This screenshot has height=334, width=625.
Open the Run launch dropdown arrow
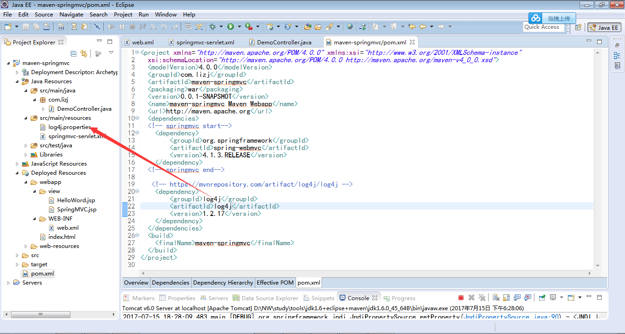[239, 27]
